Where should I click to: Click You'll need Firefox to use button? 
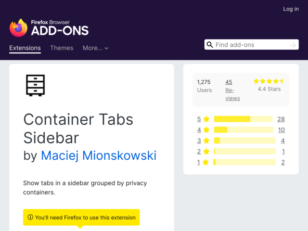coord(81,217)
